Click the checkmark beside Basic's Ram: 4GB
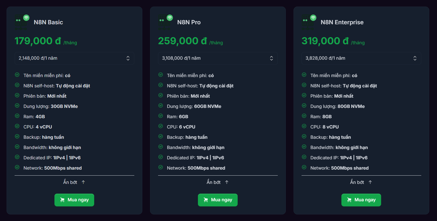437x221 pixels. 17,116
